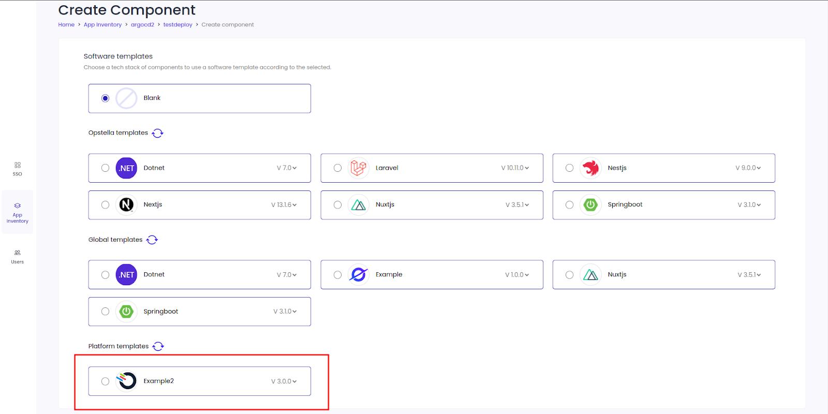The height and width of the screenshot is (414, 828).
Task: Select Opstella Dotnet radio button
Action: point(106,168)
